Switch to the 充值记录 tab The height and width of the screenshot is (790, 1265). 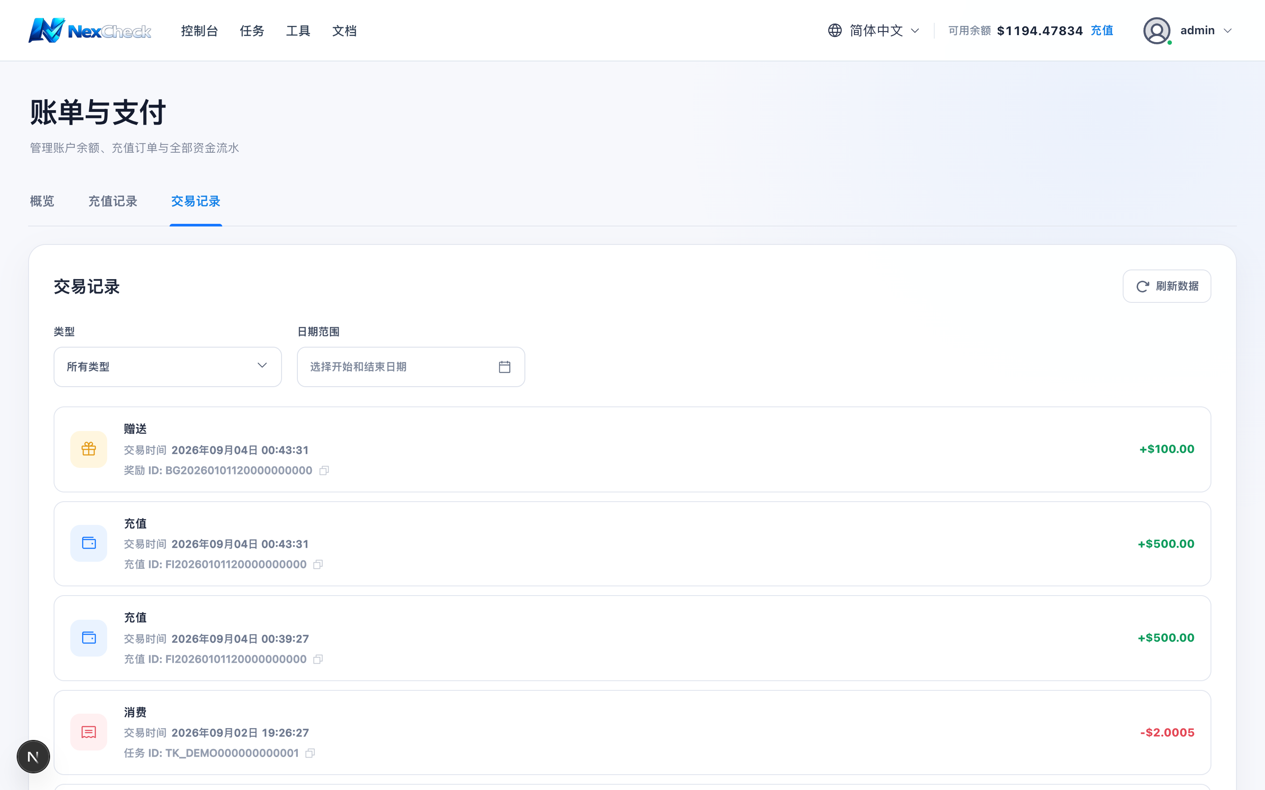coord(112,201)
